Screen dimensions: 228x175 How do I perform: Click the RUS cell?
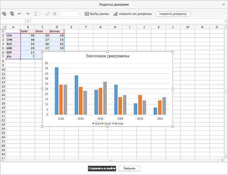(x=13, y=44)
